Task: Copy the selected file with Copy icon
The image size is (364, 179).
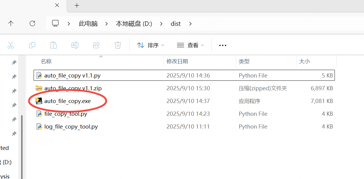Action: [32, 45]
